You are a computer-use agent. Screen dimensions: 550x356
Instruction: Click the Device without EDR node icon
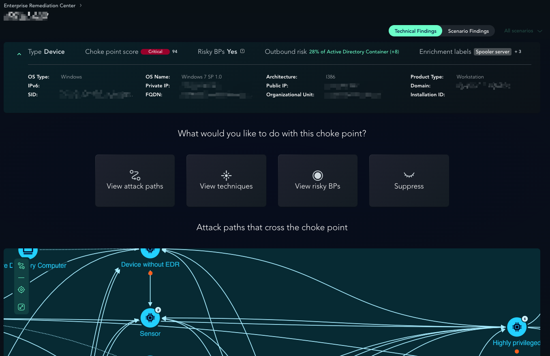[150, 250]
